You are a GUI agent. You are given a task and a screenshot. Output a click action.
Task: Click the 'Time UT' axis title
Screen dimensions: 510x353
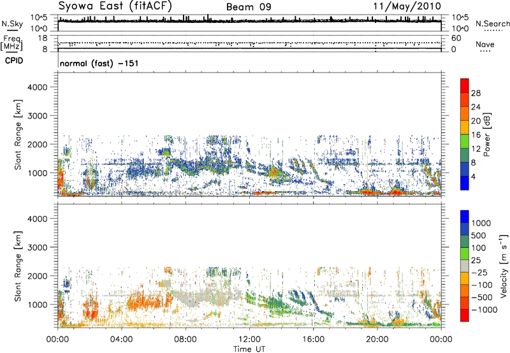pos(249,349)
